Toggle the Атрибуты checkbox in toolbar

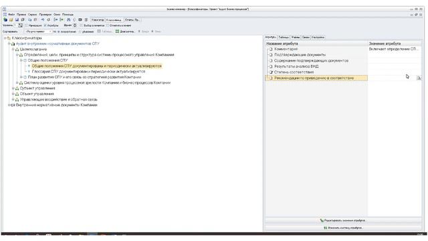[x=45, y=25]
